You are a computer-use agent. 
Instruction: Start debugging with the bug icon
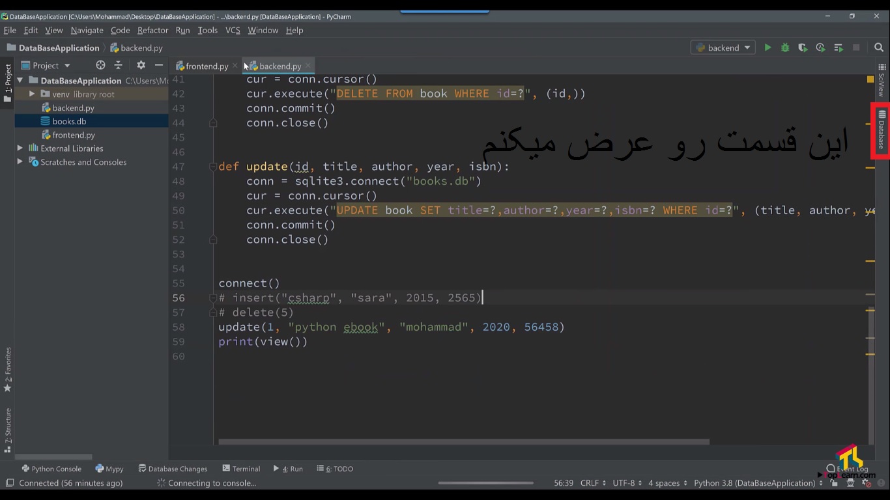[x=785, y=48]
